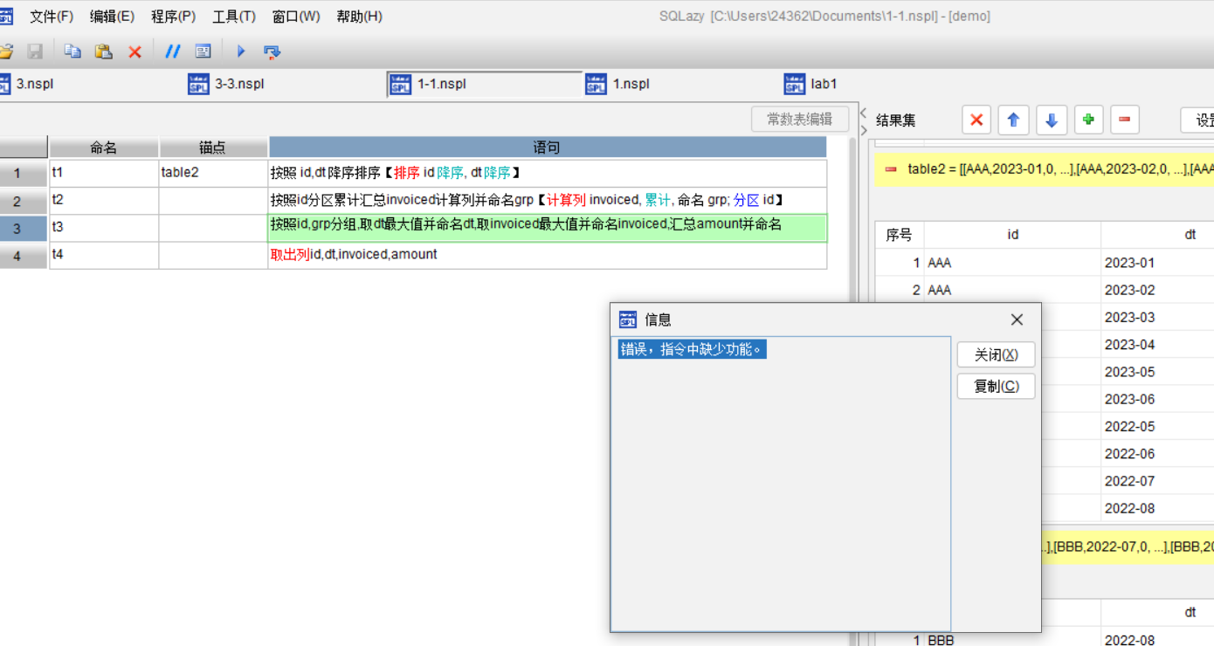This screenshot has height=646, width=1214.
Task: Click right chevron on panel splitter
Action: pyautogui.click(x=863, y=130)
